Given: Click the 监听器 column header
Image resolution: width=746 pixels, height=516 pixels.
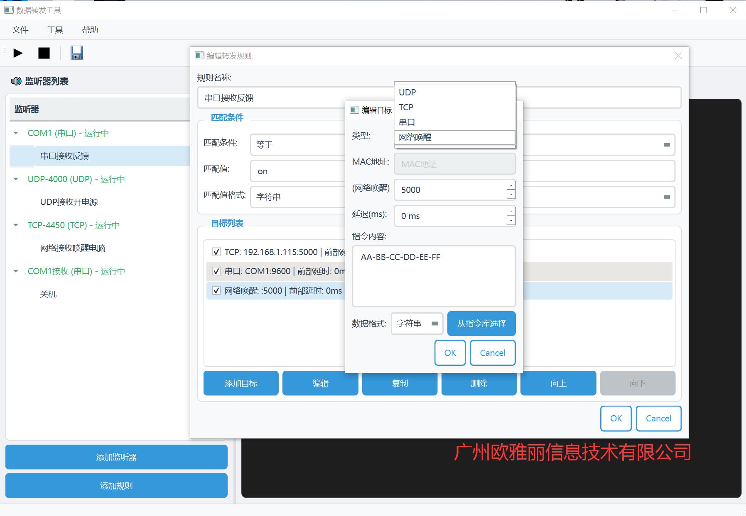Looking at the screenshot, I should 100,110.
